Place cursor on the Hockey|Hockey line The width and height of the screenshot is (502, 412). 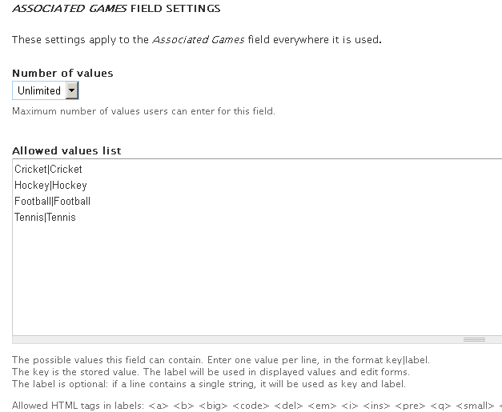50,186
